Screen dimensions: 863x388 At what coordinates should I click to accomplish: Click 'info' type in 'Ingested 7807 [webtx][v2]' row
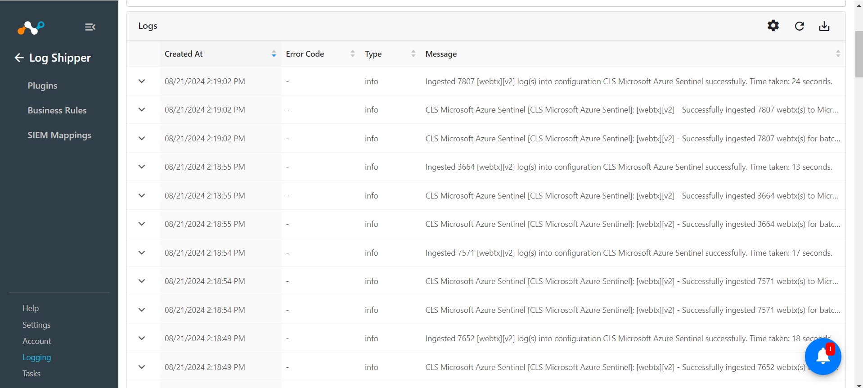(371, 81)
